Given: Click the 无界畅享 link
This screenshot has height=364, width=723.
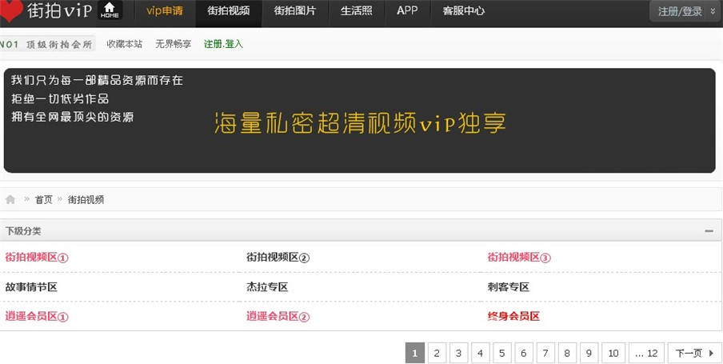Looking at the screenshot, I should pos(173,44).
